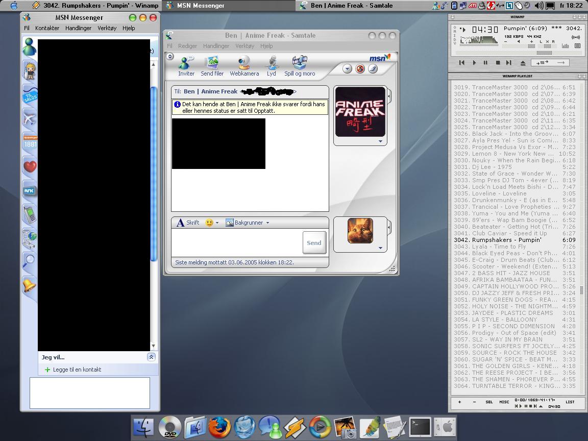Open the magnifier search tab in MSN sidebar
The height and width of the screenshot is (441, 588).
pyautogui.click(x=29, y=260)
